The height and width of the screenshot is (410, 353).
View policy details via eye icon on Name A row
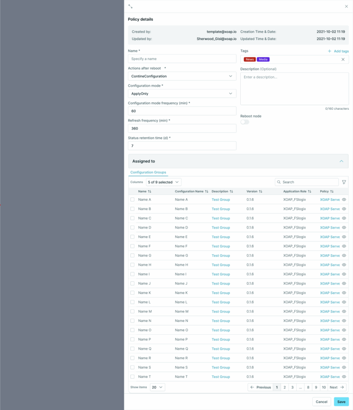pyautogui.click(x=344, y=199)
